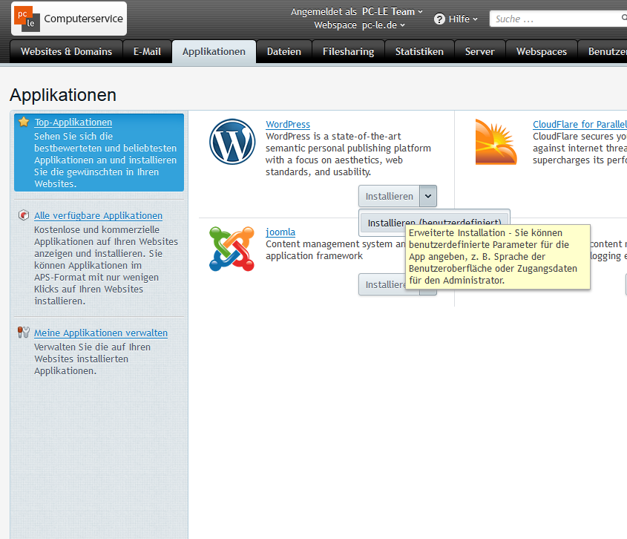Click the WordPress Installieren button

coord(389,196)
